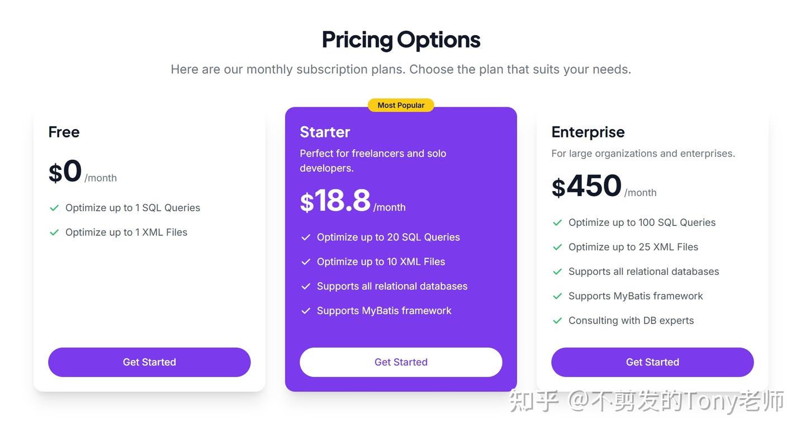Click Starter plan's relational databases checkmark
This screenshot has width=805, height=437.
click(x=306, y=287)
